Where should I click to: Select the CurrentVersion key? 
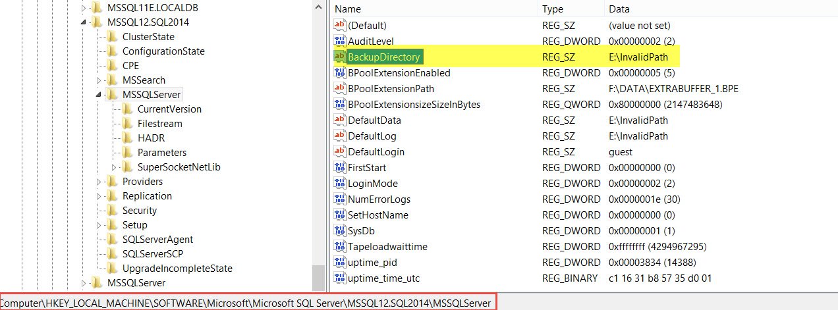coord(169,109)
